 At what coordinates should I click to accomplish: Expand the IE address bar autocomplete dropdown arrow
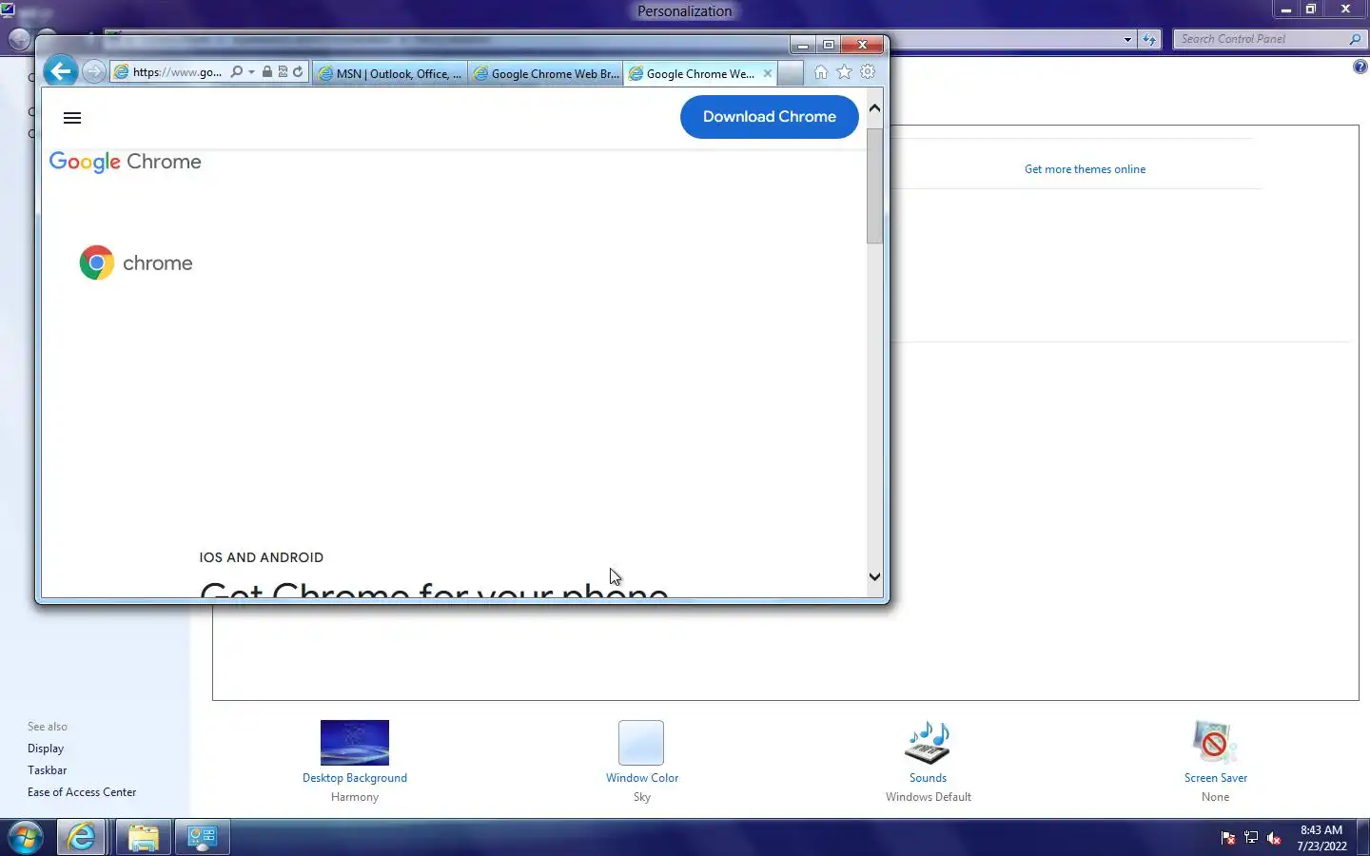(251, 71)
